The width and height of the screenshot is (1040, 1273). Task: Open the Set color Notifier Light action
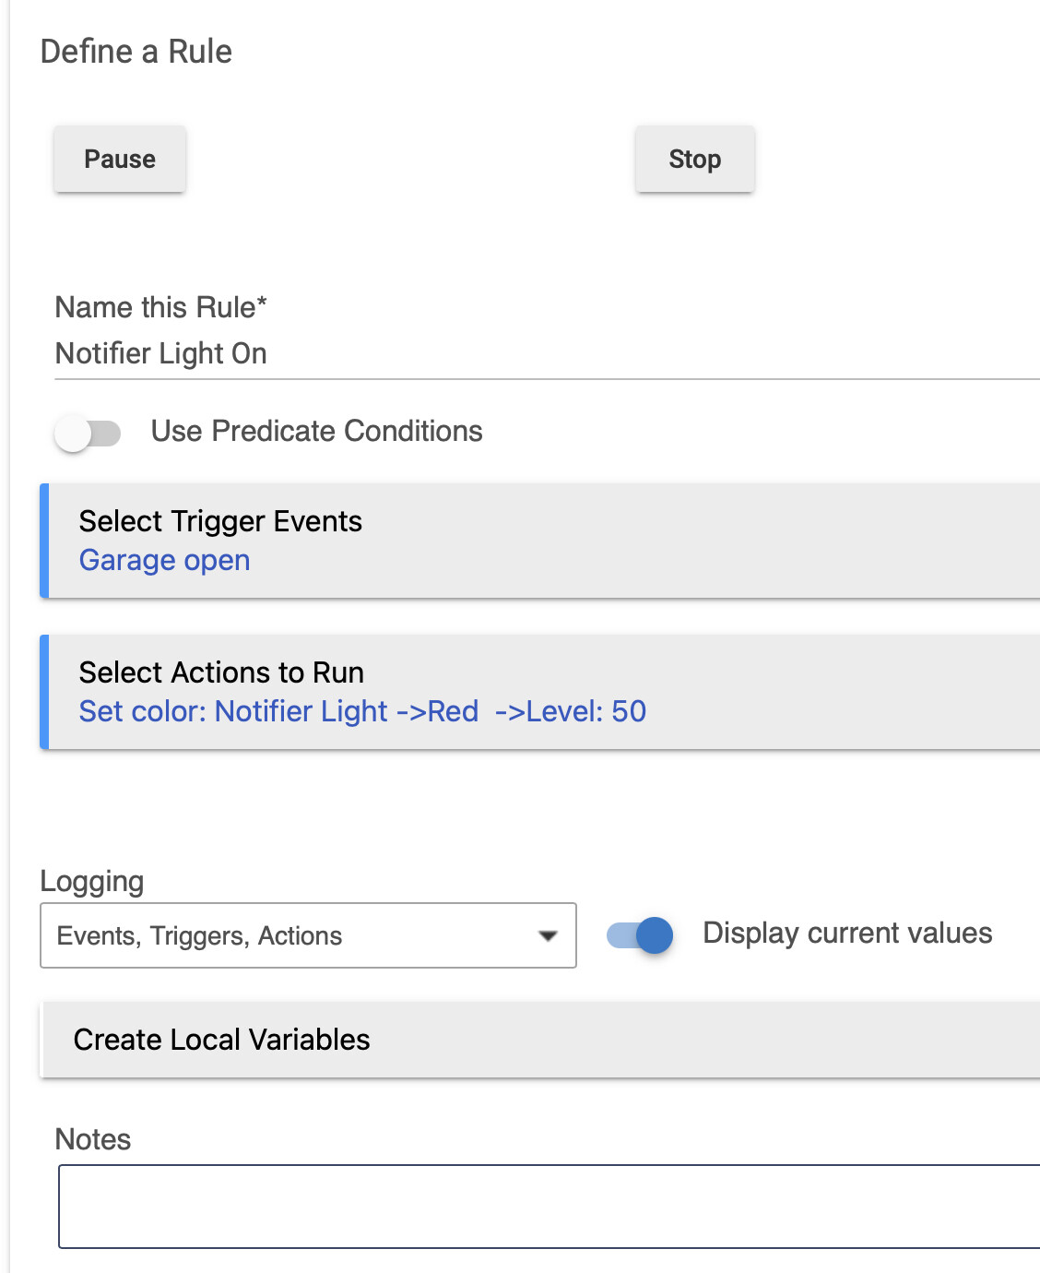(x=362, y=711)
